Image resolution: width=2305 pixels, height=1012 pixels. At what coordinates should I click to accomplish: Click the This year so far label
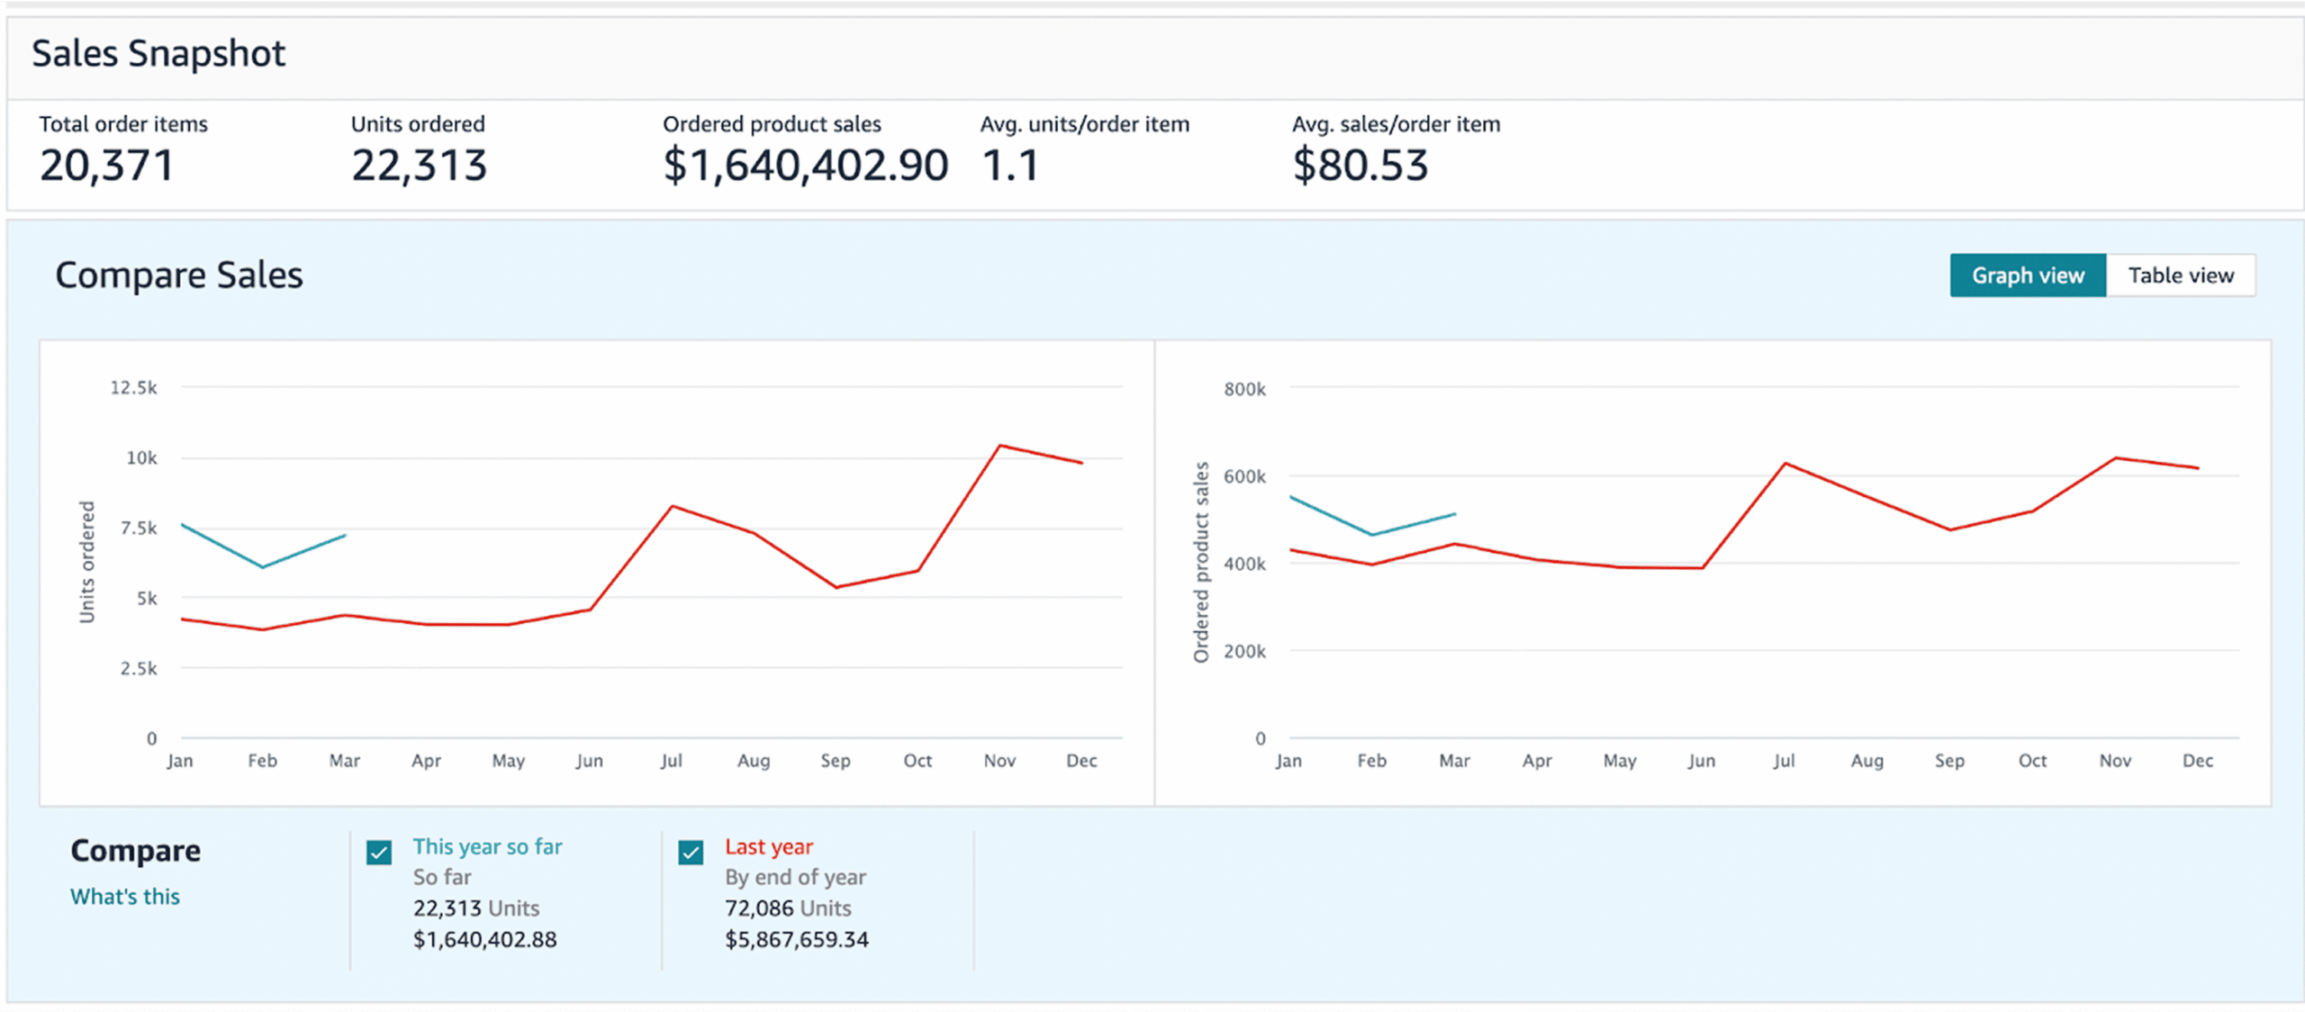(487, 847)
